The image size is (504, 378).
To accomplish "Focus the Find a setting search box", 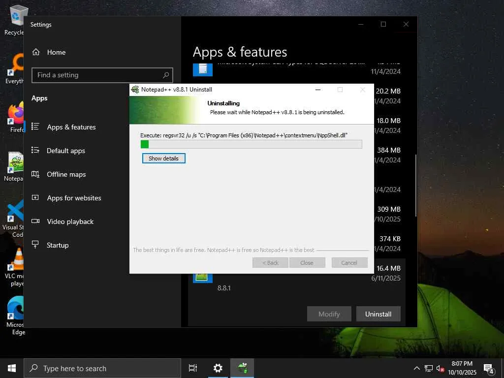I will 102,75.
